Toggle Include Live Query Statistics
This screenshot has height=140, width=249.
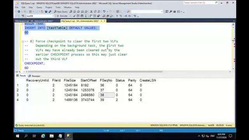[x=95, y=16]
